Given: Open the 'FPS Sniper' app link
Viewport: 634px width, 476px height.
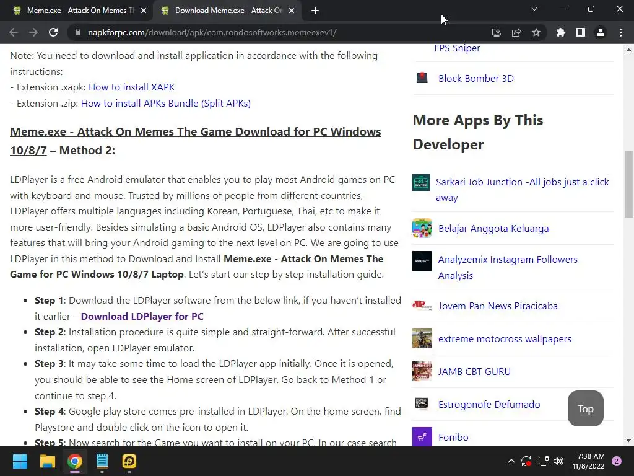Looking at the screenshot, I should pyautogui.click(x=457, y=48).
